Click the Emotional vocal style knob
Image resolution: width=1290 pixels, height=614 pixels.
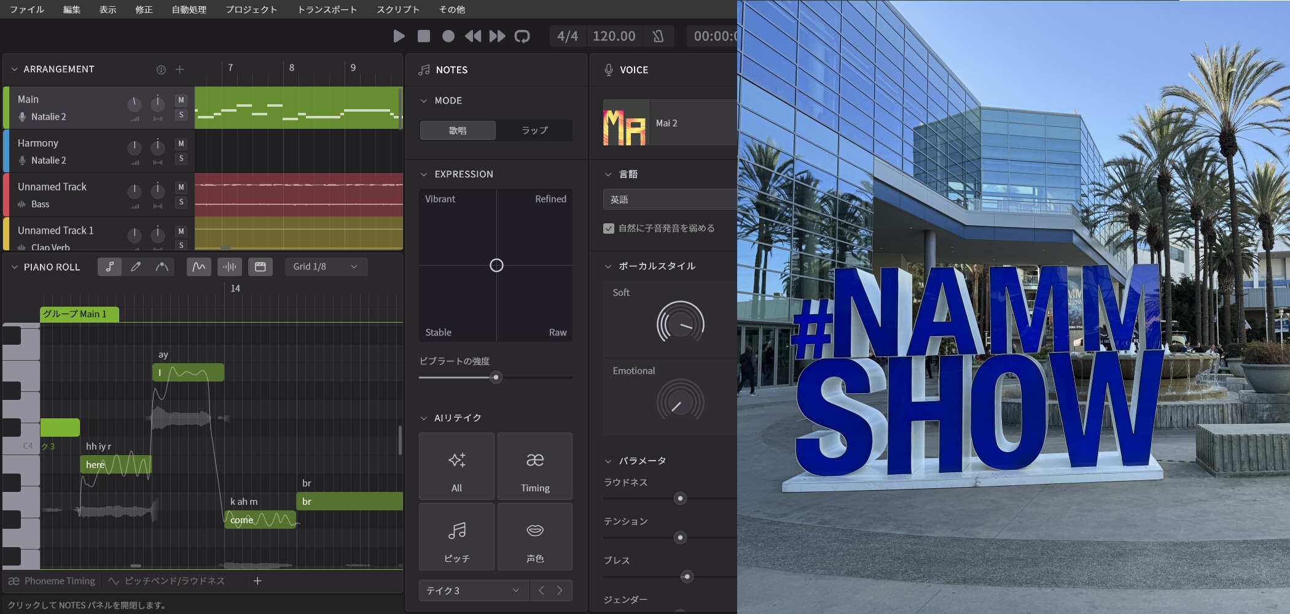(x=681, y=402)
